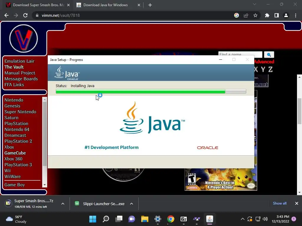This screenshot has width=302, height=226.
Task: Select PlayStation in system list
Action: [17, 124]
